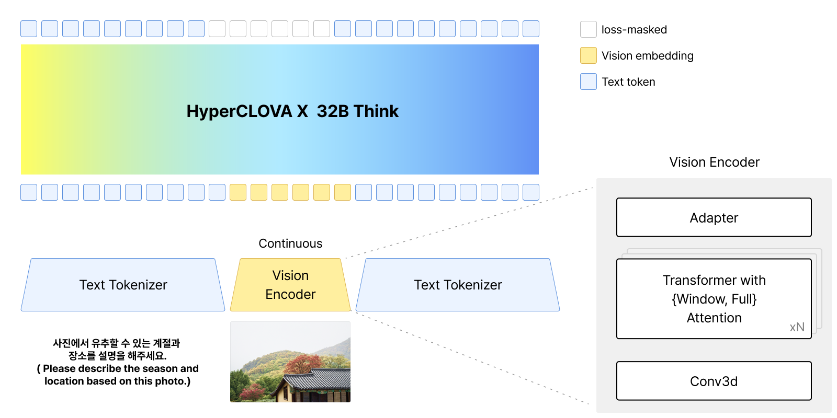Open the autumn house photo thumbnail
The width and height of the screenshot is (837, 418).
point(290,362)
